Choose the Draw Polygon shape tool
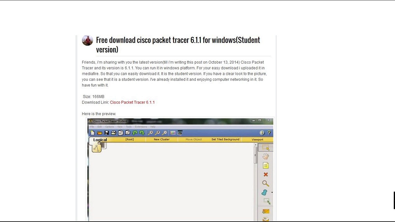 pyautogui.click(x=264, y=192)
